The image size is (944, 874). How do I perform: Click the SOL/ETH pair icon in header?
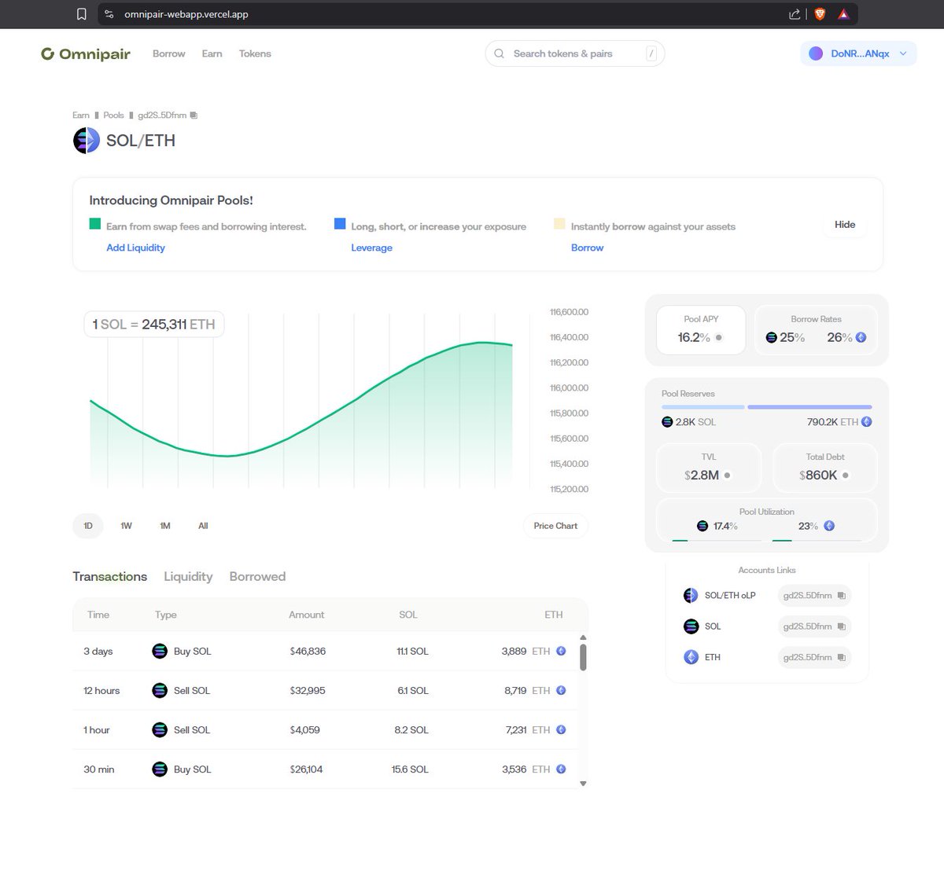point(87,141)
